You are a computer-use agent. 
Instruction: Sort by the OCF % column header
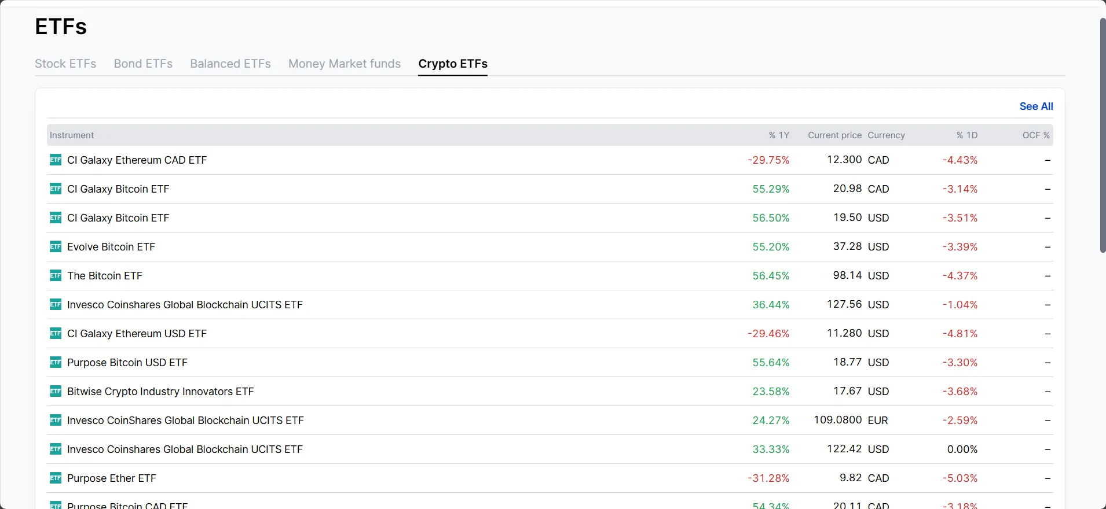(1036, 135)
